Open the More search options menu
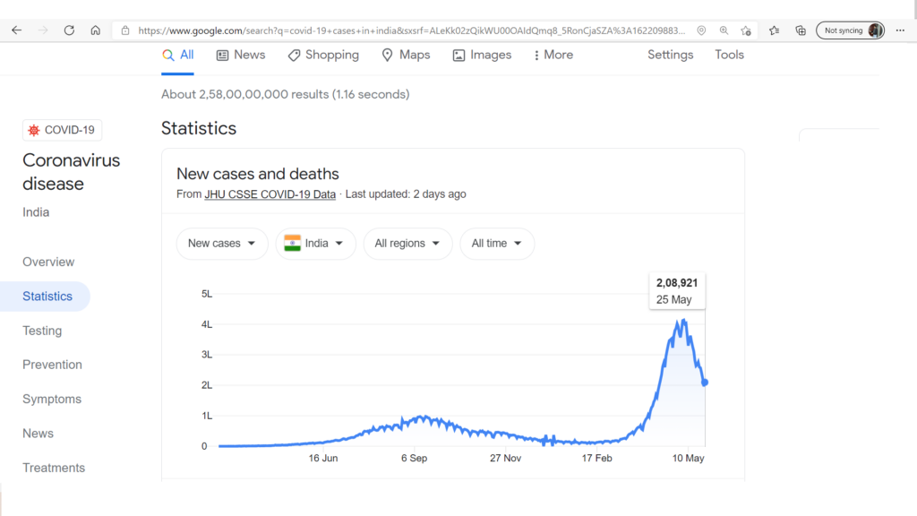The height and width of the screenshot is (516, 917). pyautogui.click(x=553, y=55)
